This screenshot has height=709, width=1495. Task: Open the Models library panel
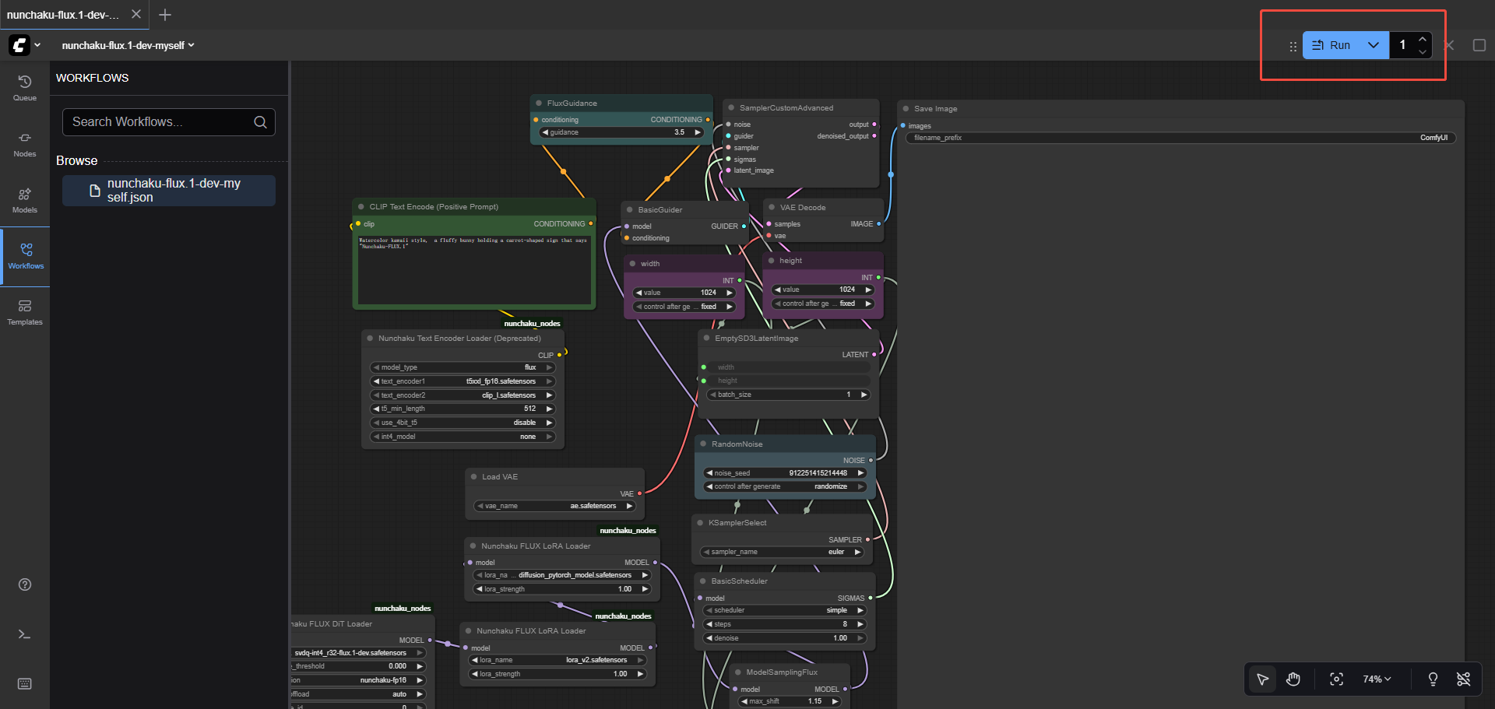25,200
